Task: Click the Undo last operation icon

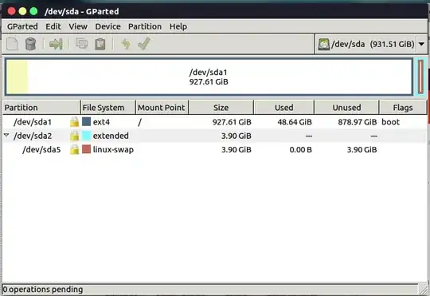Action: coord(126,44)
